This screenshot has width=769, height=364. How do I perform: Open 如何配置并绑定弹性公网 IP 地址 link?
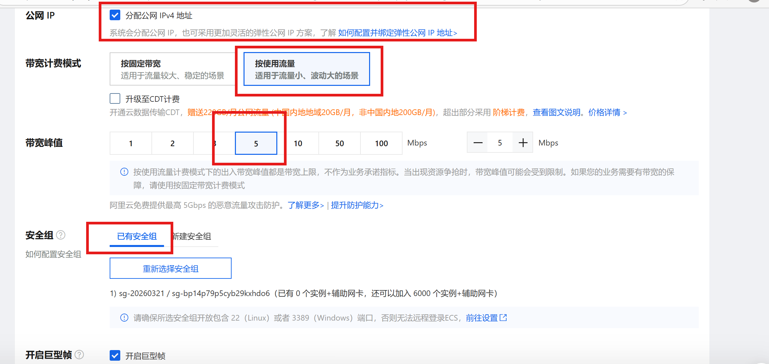point(397,33)
